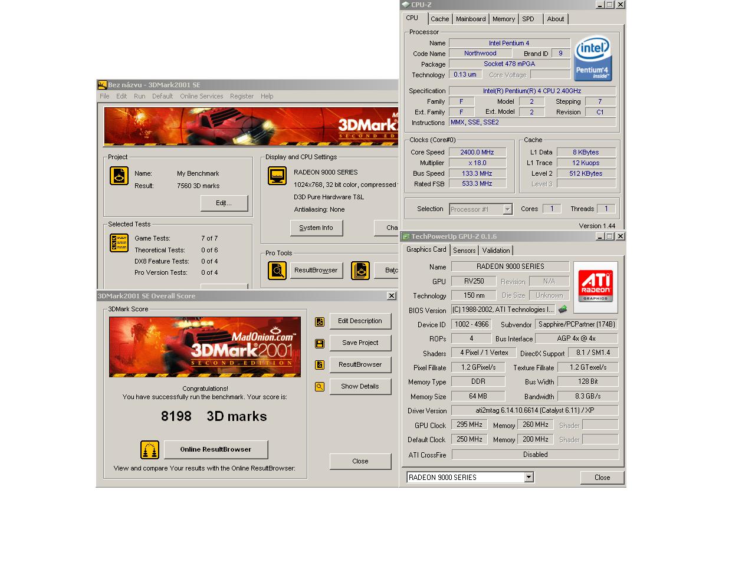
Task: Click the Save Project button
Action: coord(360,343)
